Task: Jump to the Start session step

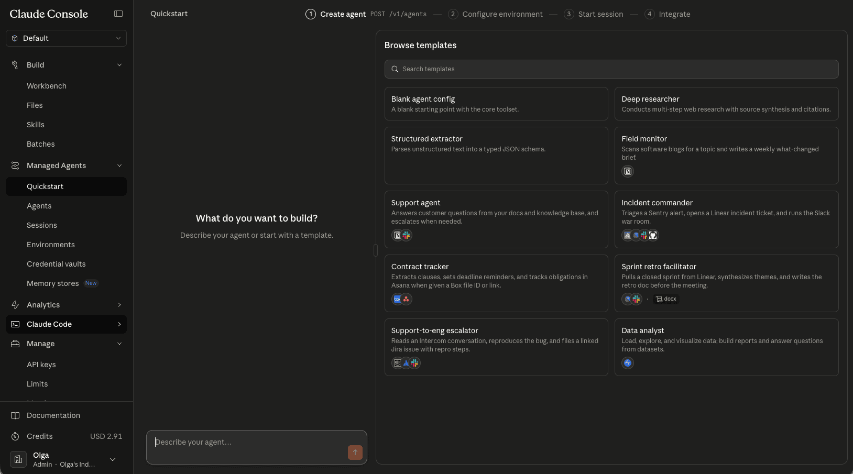Action: click(593, 14)
